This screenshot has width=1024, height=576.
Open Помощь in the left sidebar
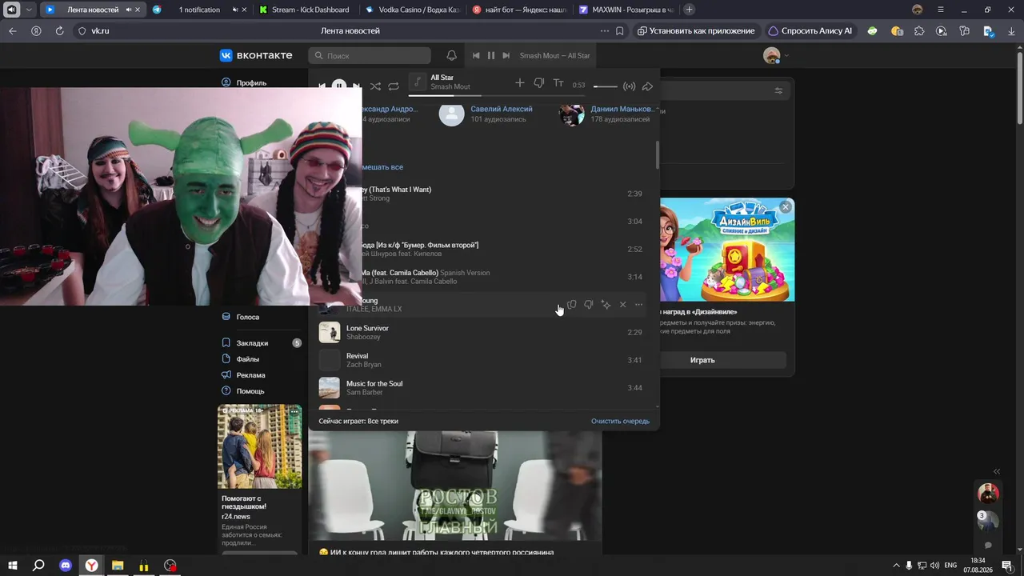pos(250,391)
